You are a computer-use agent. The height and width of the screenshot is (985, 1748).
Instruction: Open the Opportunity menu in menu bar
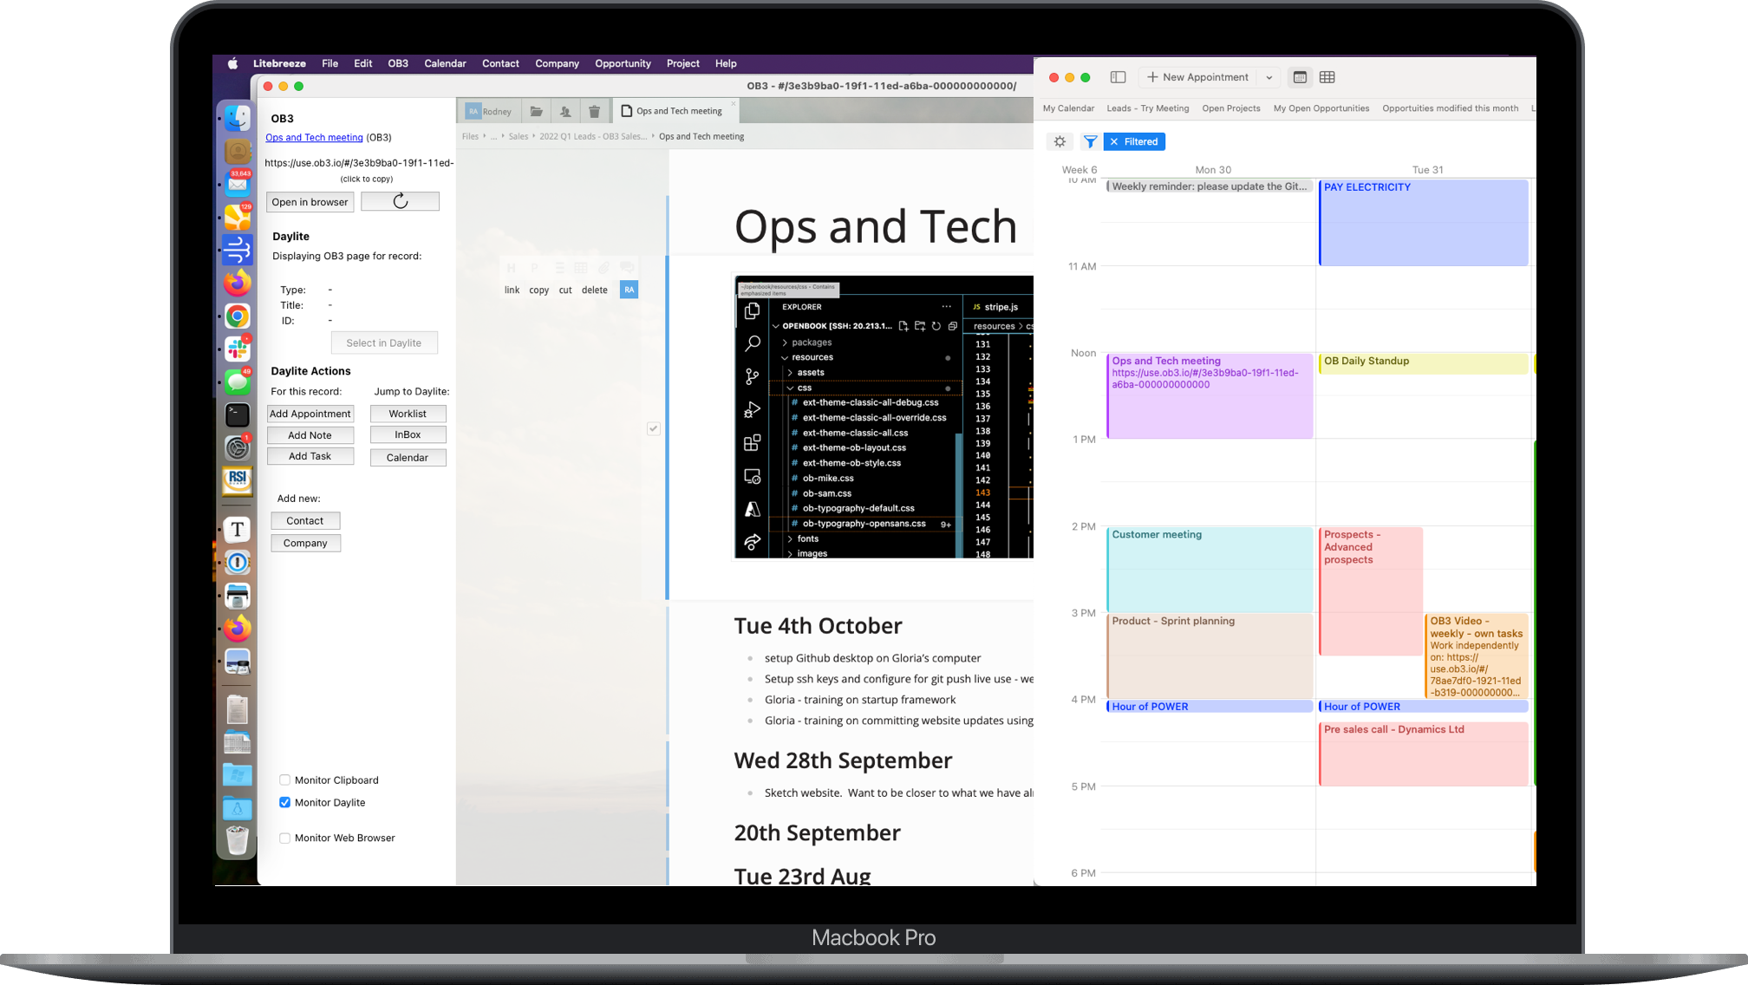(x=622, y=63)
